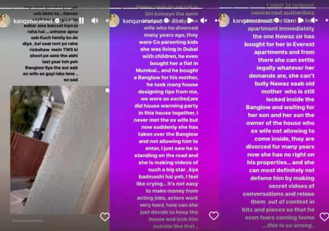Like the story containing the house video

[105, 217]
